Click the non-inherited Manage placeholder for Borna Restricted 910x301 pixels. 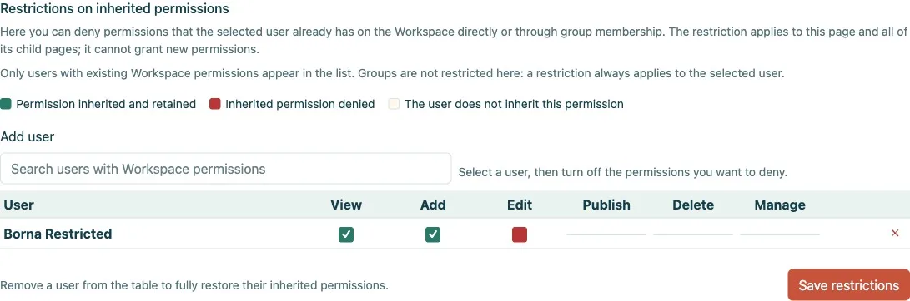(780, 234)
